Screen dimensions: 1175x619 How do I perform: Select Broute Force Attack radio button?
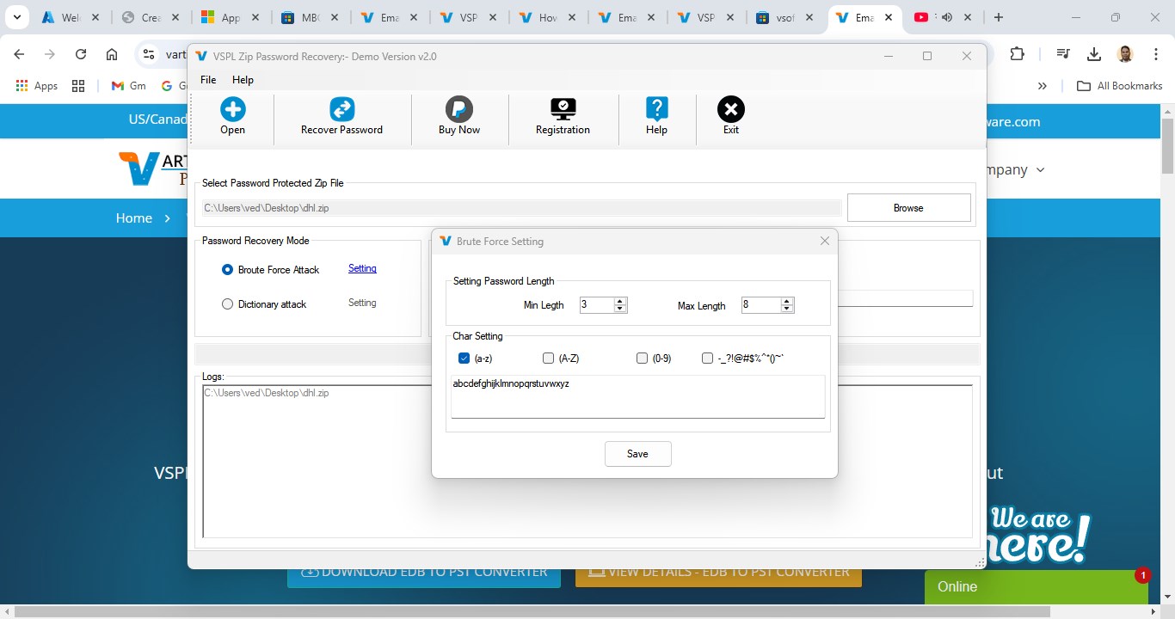coord(227,269)
